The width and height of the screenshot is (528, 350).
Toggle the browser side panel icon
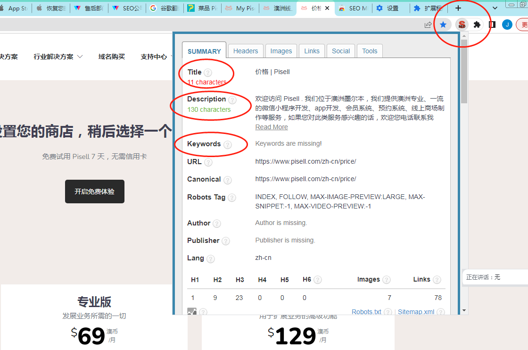(492, 25)
